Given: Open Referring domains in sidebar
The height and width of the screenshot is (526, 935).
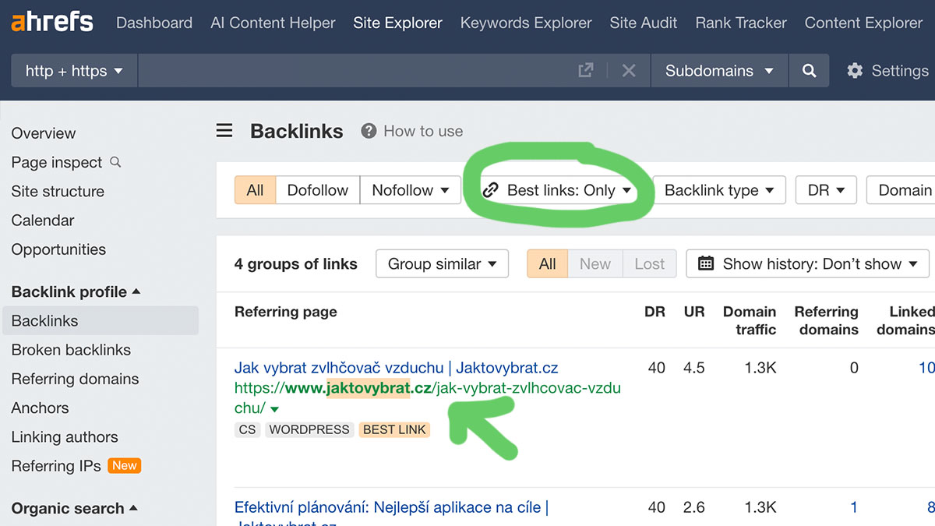Looking at the screenshot, I should coord(75,379).
